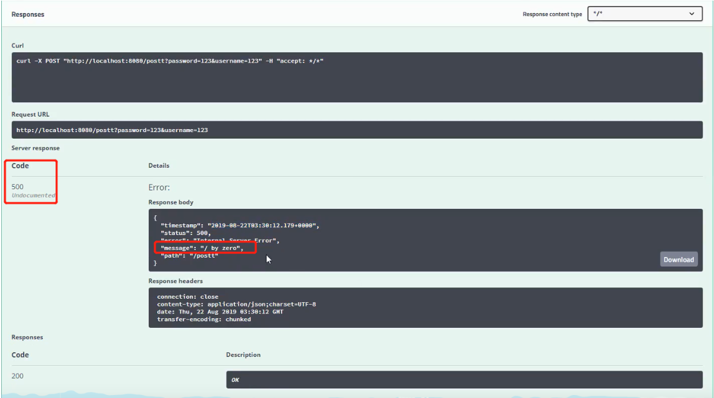Viewport: 714px width, 398px height.
Task: Click the 'Response content type' label
Action: (552, 14)
